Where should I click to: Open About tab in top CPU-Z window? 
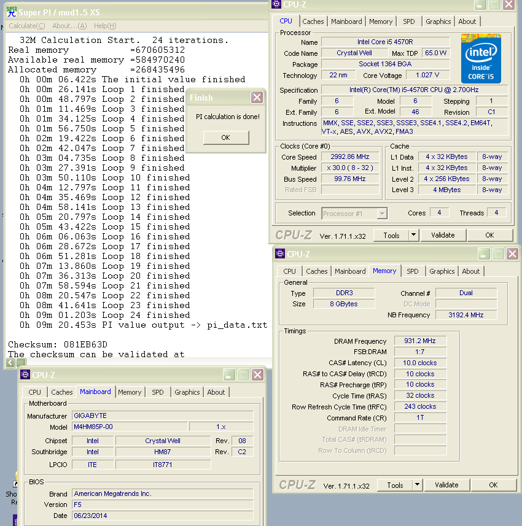click(467, 21)
